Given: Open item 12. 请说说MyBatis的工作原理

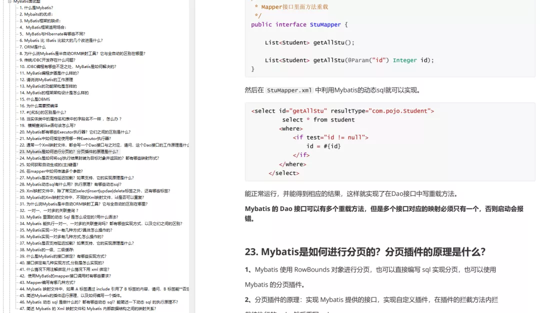Looking at the screenshot, I should coord(46,79).
